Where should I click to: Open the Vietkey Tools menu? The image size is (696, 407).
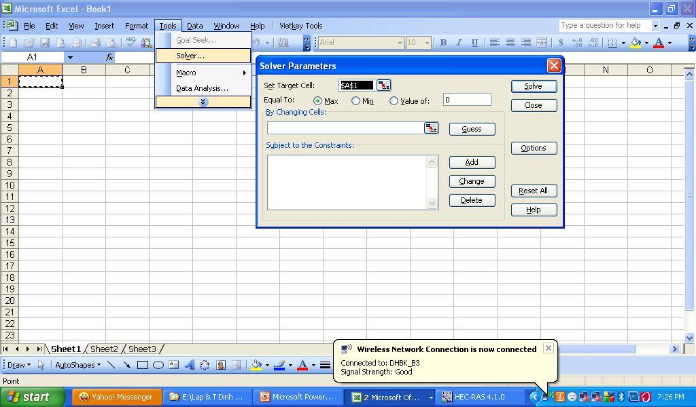click(301, 26)
